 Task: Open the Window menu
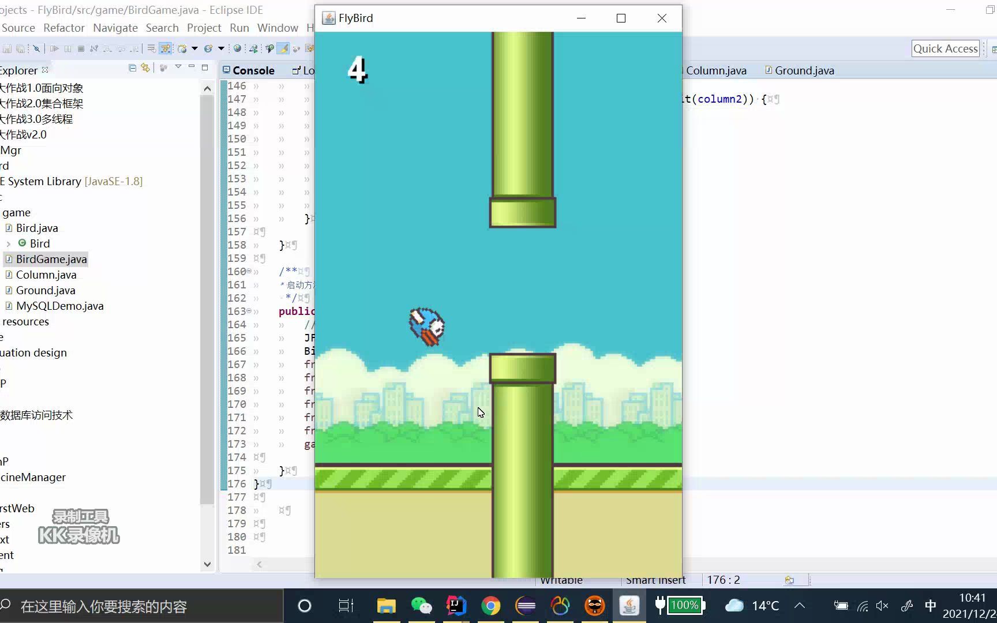(x=278, y=28)
